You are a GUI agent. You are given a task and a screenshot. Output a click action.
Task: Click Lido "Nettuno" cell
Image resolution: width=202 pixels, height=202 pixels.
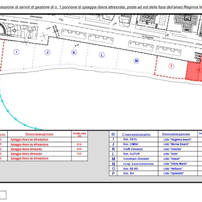pos(173,168)
